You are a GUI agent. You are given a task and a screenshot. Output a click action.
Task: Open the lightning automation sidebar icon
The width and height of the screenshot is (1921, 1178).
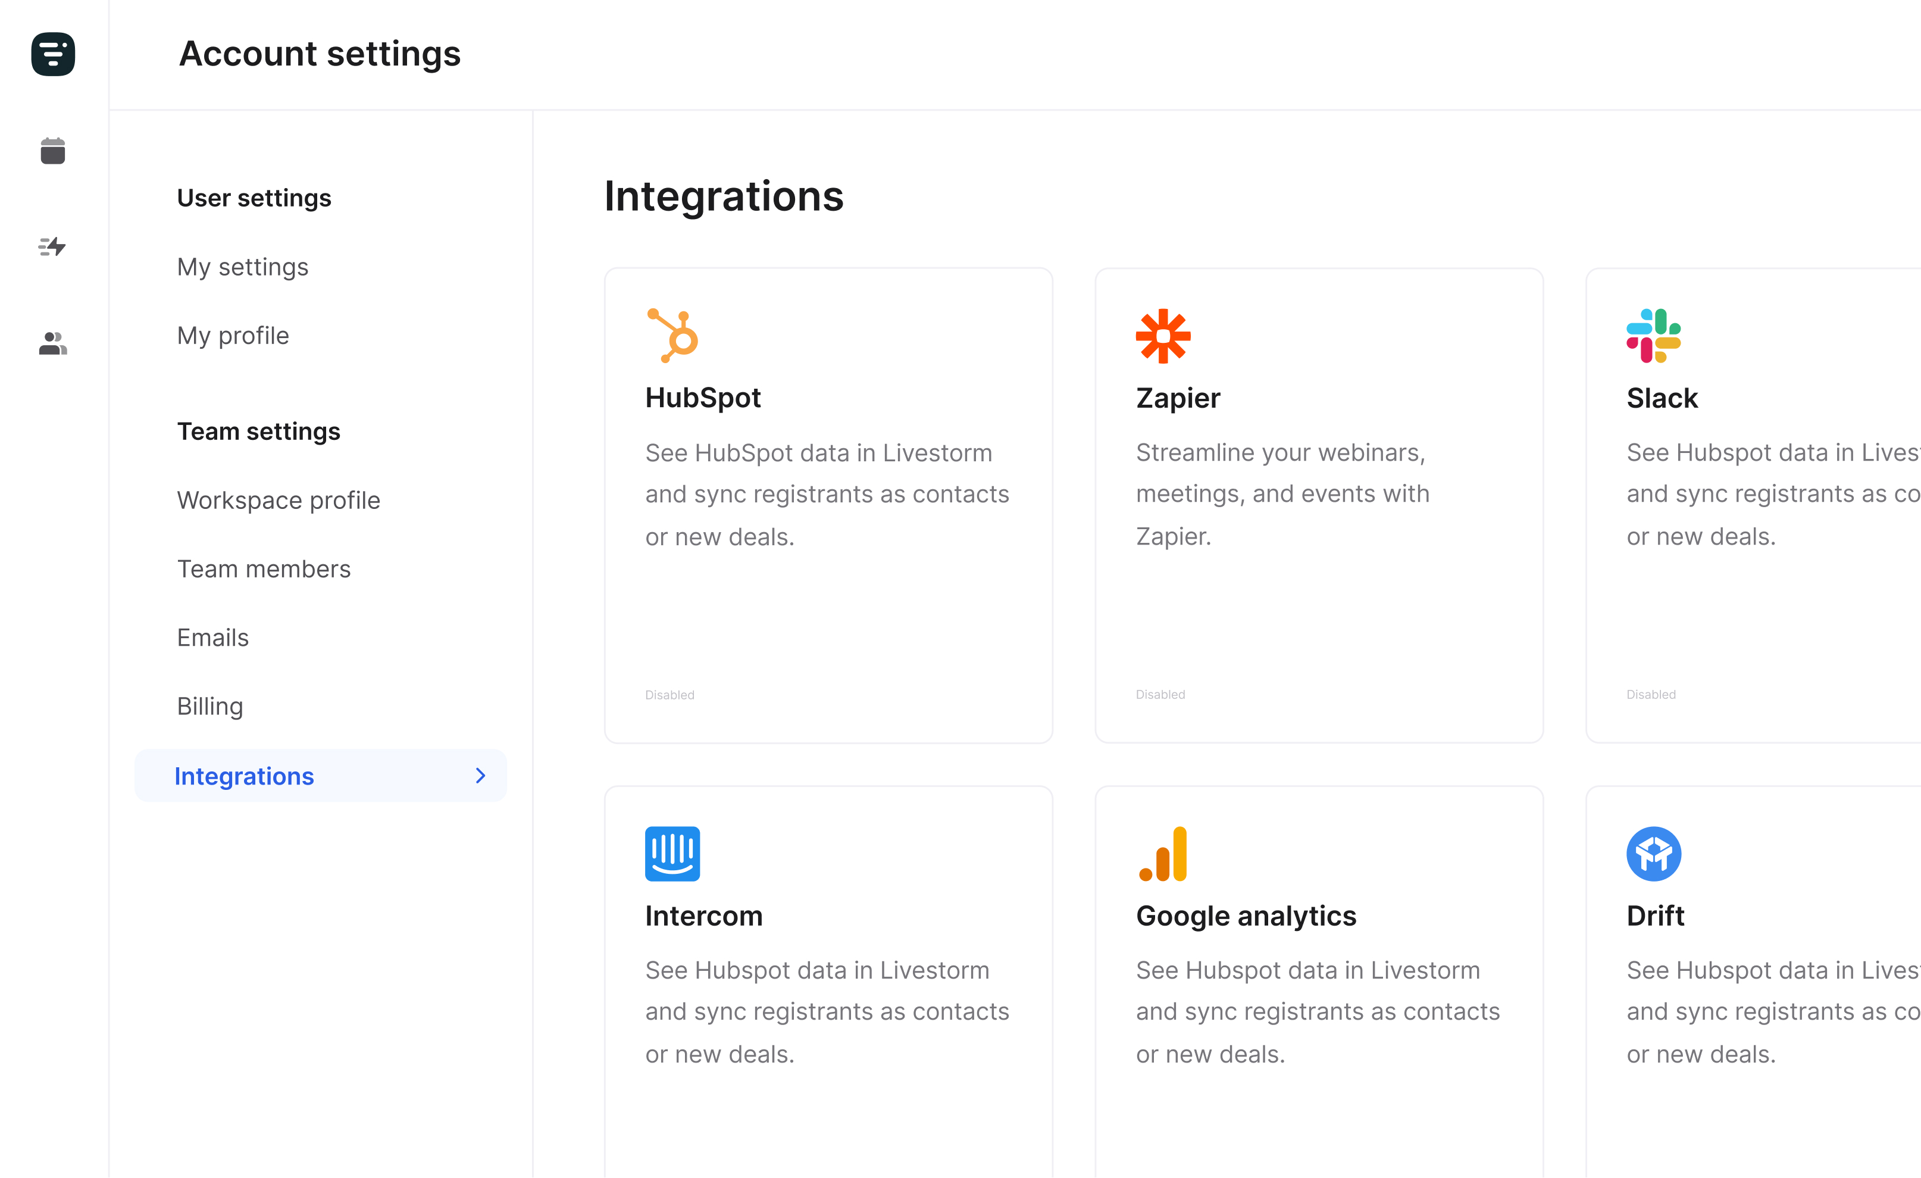(52, 247)
